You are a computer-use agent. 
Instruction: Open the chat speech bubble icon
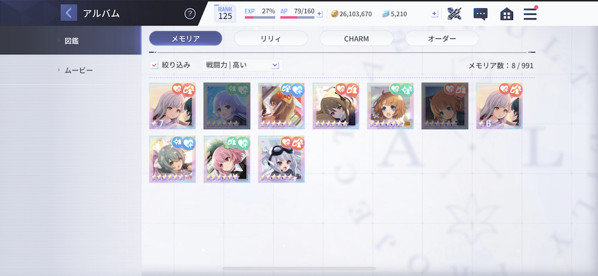[481, 14]
